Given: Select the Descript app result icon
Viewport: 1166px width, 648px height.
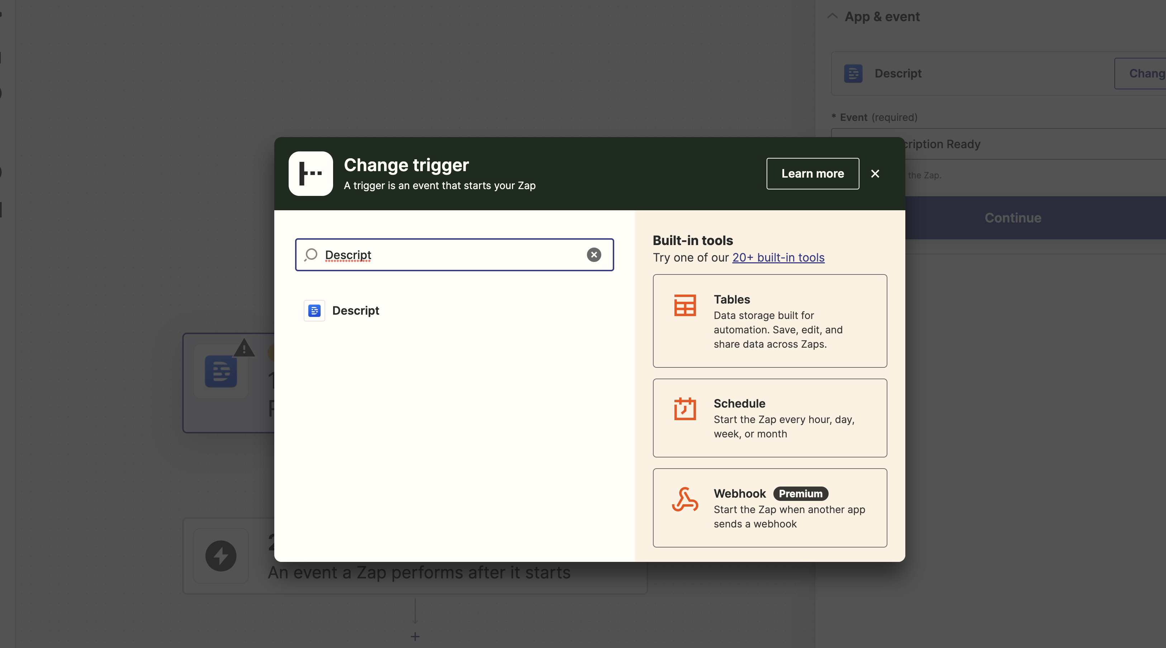Looking at the screenshot, I should click(x=314, y=311).
